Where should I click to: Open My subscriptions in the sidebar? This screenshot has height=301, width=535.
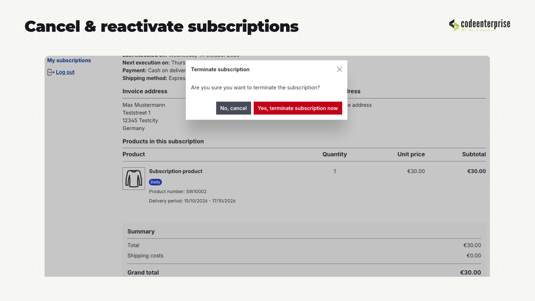pyautogui.click(x=69, y=60)
